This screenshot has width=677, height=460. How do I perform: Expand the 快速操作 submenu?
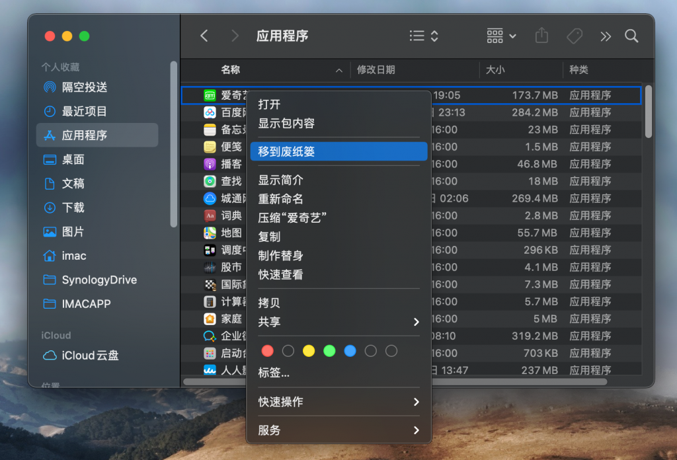tap(338, 402)
